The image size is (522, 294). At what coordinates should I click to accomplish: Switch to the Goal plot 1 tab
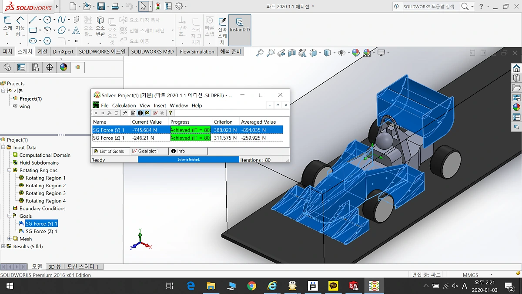[x=146, y=151]
